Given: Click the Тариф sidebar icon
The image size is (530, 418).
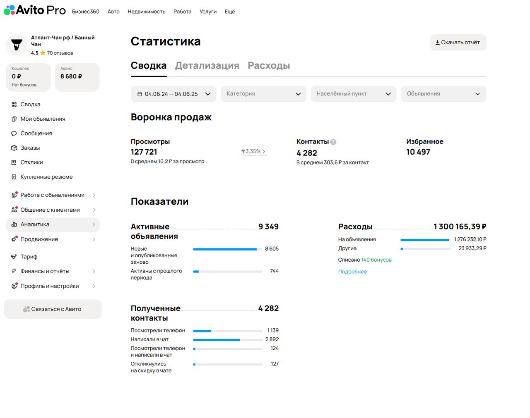Looking at the screenshot, I should point(14,257).
